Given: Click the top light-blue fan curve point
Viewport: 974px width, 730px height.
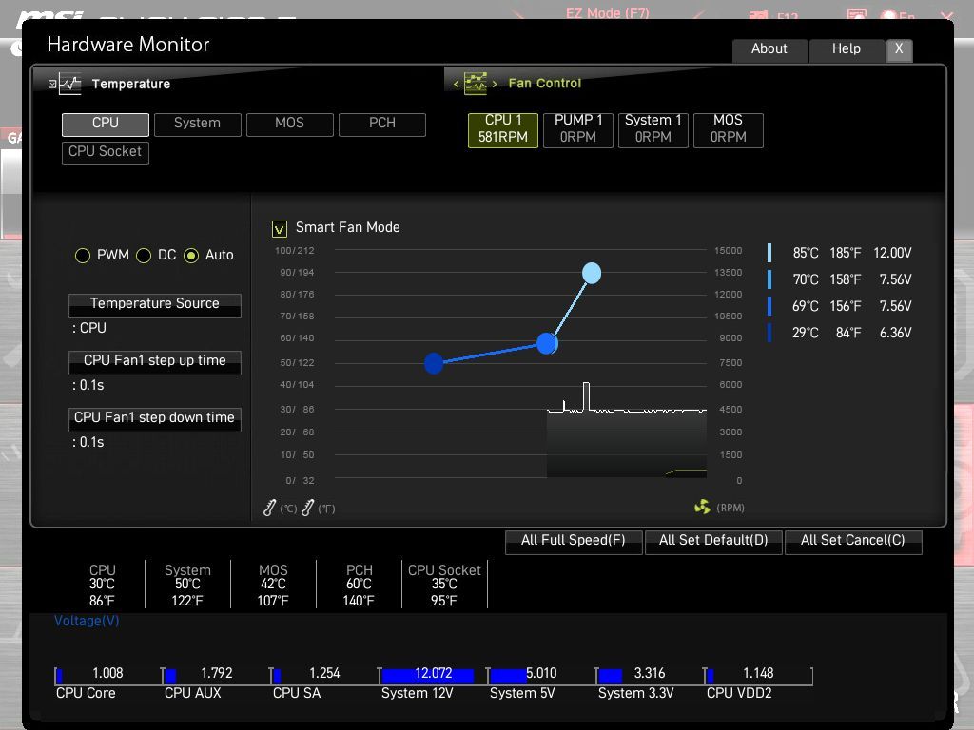Looking at the screenshot, I should click(592, 273).
